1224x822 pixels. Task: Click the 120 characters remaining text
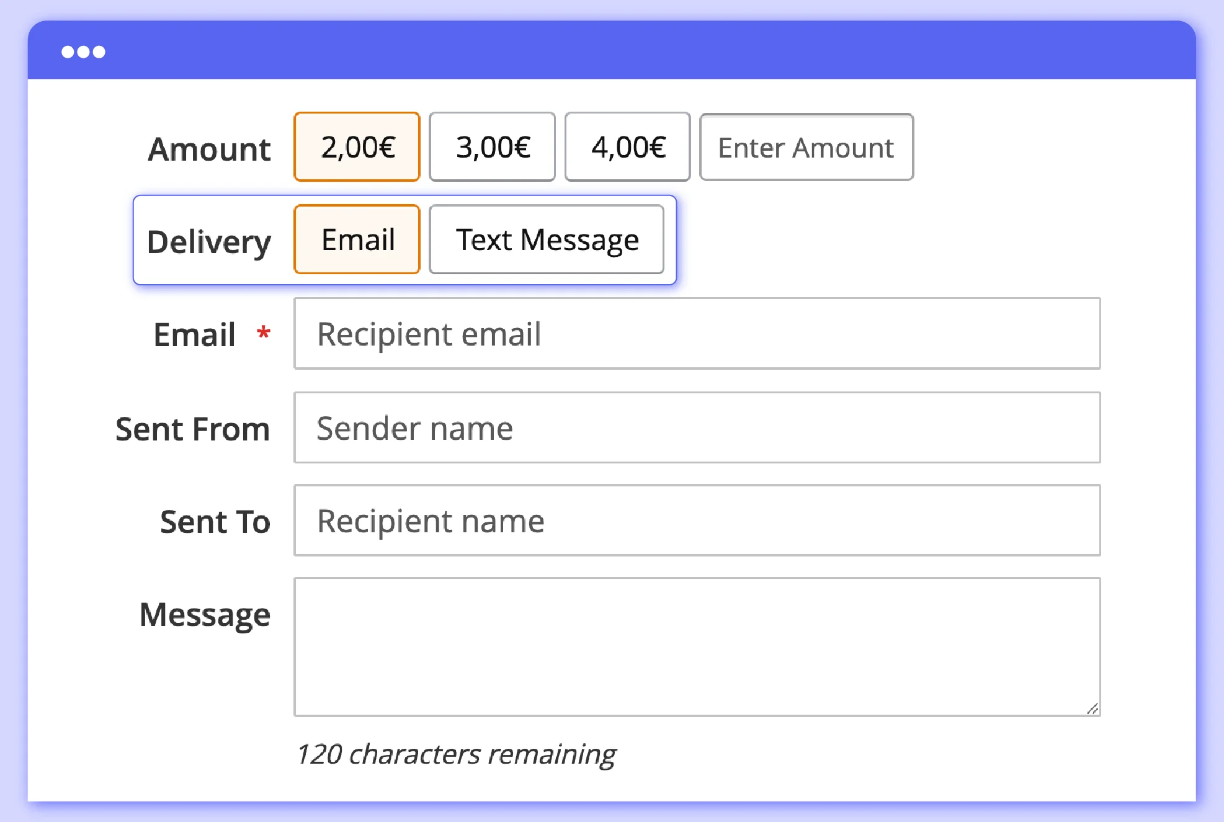[x=457, y=754]
